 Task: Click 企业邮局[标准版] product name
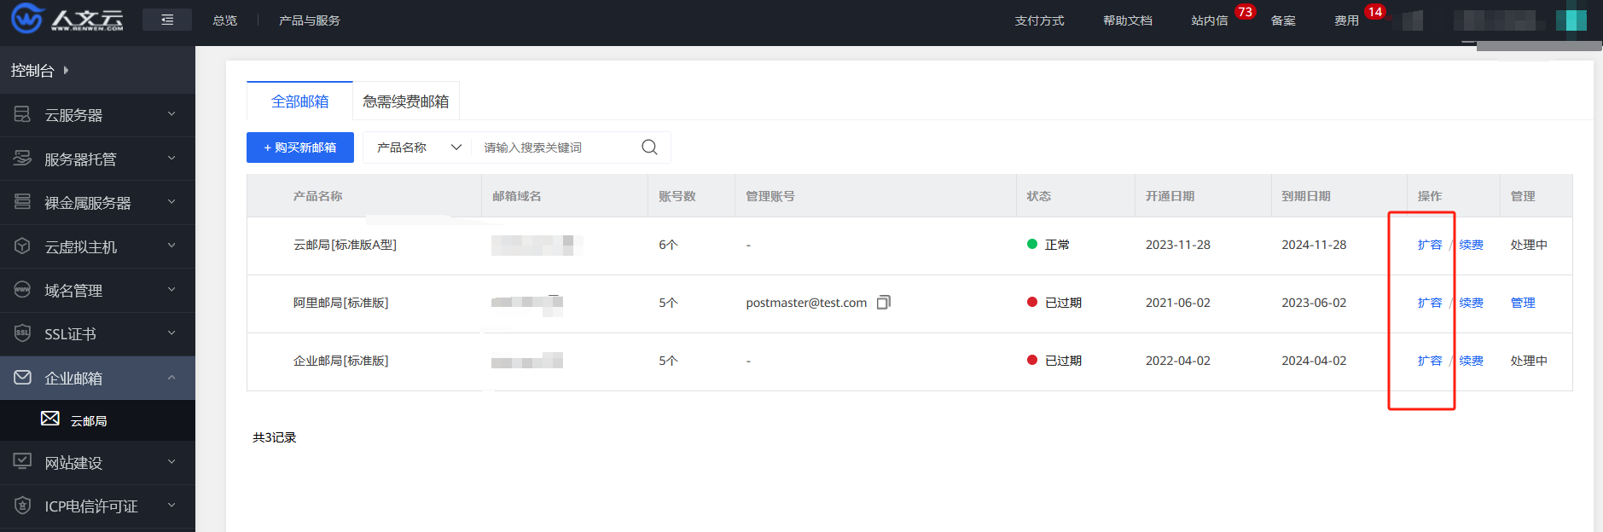pos(340,361)
